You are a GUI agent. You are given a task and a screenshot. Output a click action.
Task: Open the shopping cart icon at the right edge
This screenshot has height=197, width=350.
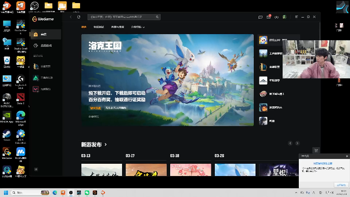(316, 150)
